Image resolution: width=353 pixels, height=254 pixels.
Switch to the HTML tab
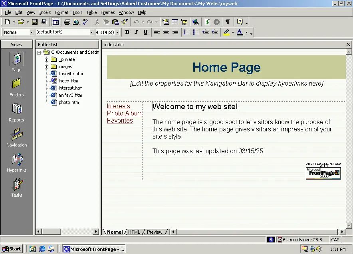coord(134,232)
